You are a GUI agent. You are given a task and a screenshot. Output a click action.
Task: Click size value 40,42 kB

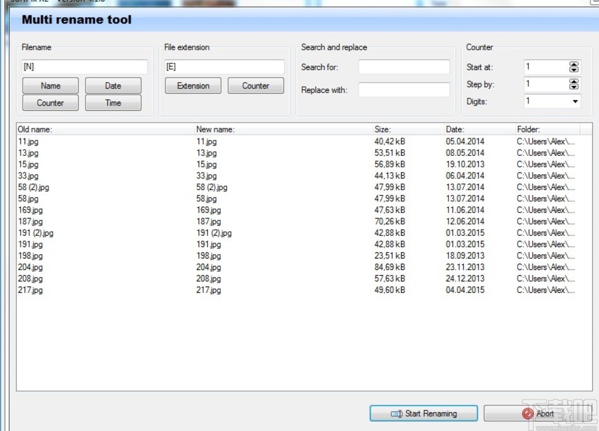tap(390, 142)
